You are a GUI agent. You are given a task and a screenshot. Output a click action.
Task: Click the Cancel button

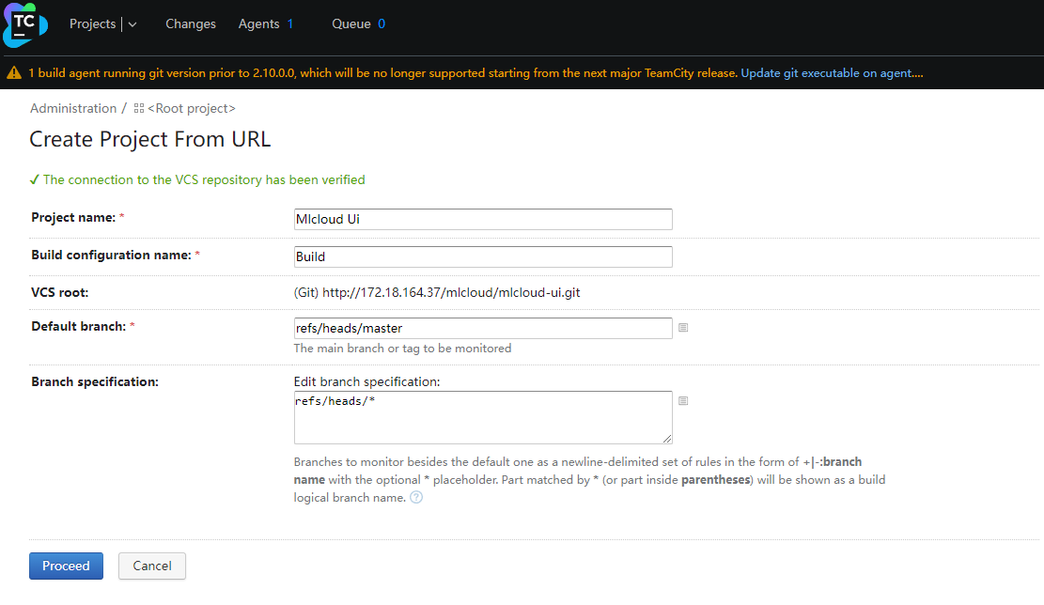[152, 566]
